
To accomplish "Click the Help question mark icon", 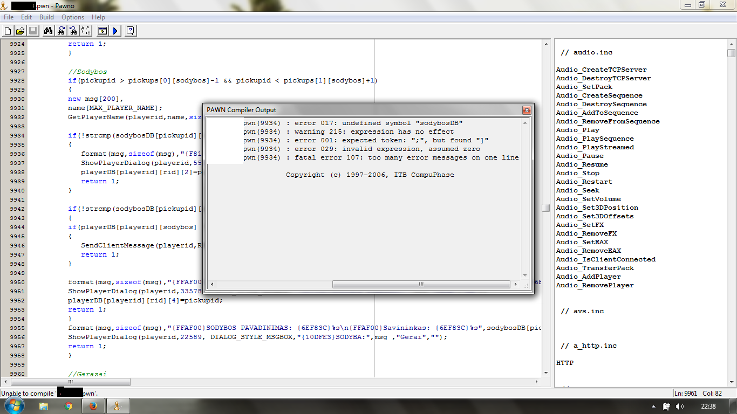I will tap(131, 31).
